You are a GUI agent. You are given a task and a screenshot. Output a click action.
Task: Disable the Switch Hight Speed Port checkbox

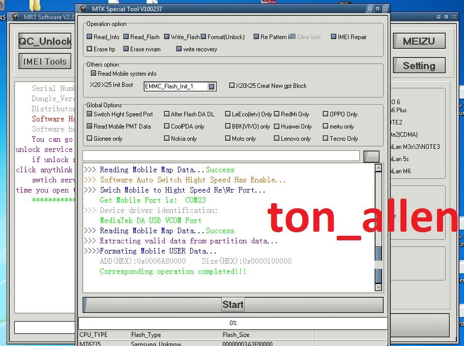[x=90, y=114]
